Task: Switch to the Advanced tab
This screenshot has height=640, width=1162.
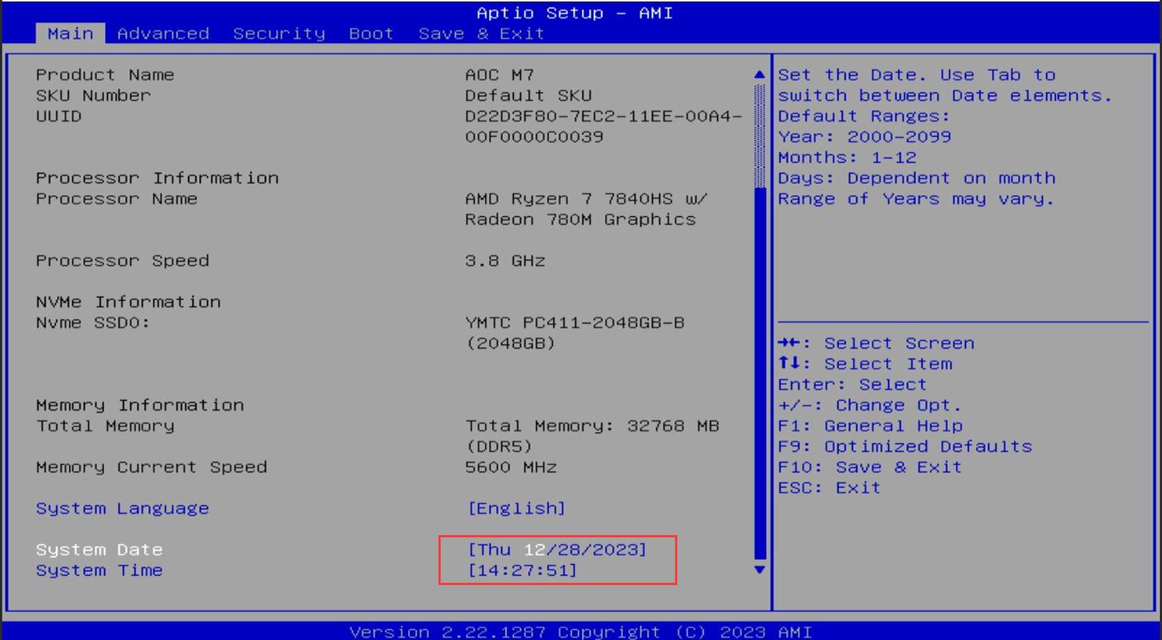Action: point(163,34)
